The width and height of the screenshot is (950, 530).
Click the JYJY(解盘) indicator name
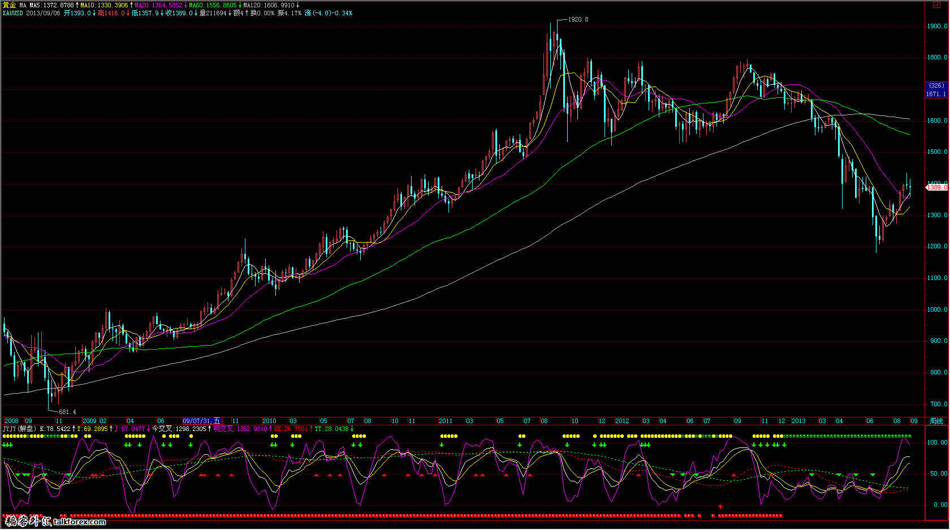click(20, 429)
